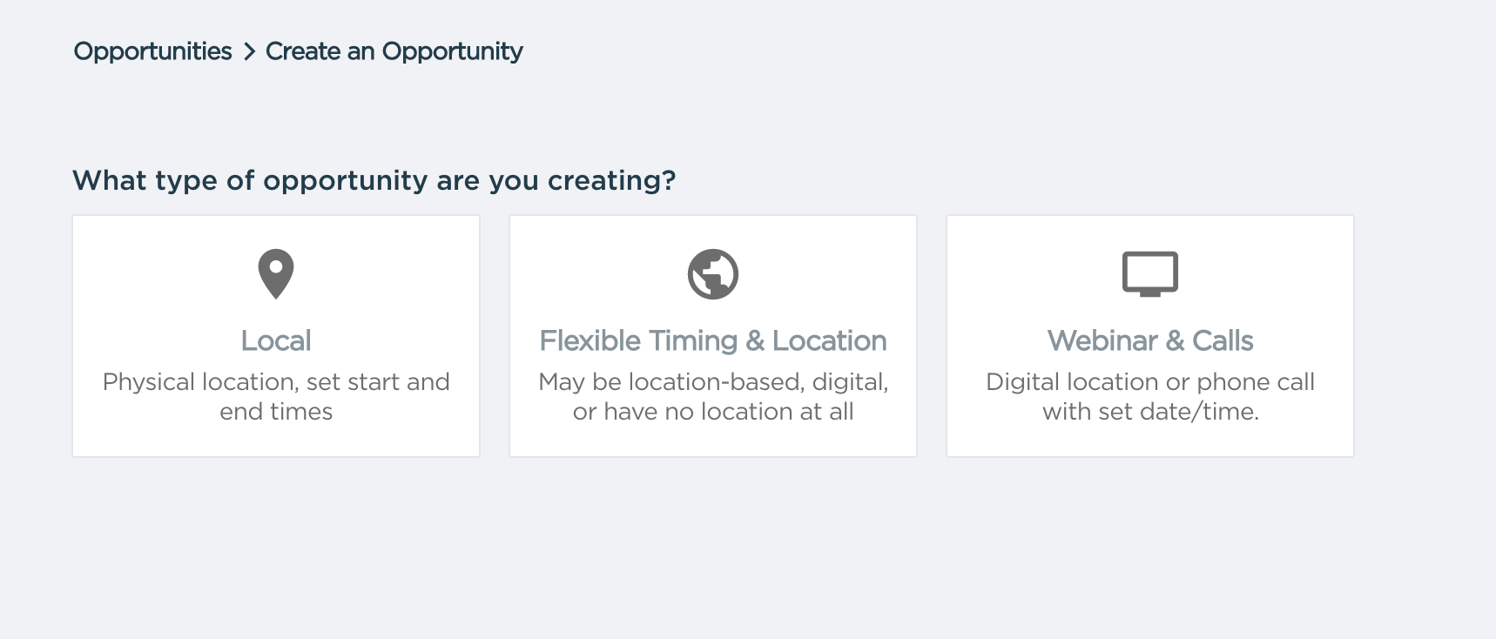Click the "end times" line in Local card
The height and width of the screenshot is (639, 1496).
coord(276,411)
